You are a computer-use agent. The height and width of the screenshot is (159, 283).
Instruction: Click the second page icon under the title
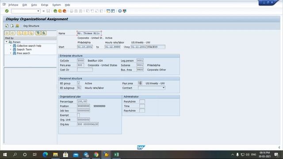12,26
